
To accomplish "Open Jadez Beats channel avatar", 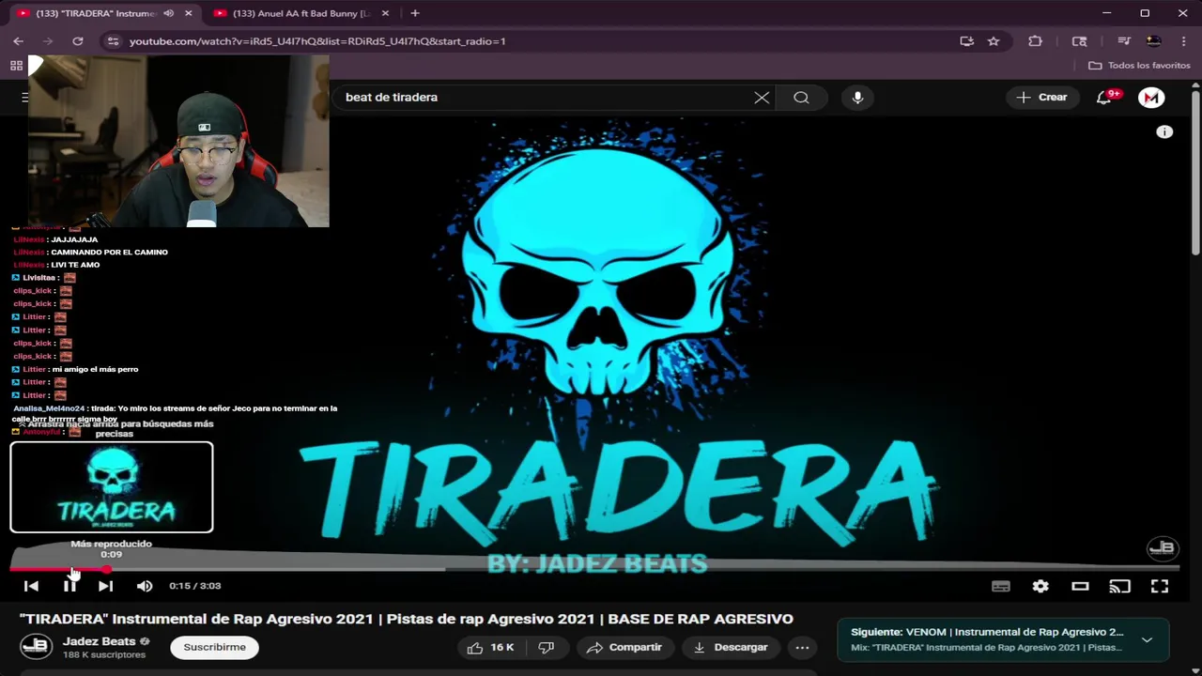I will pos(36,647).
